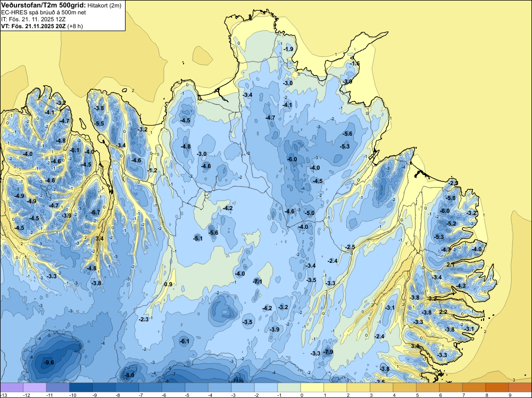
Task: Click the title 'Veðurstofan/T2m 500grid:'
Action: [44, 5]
